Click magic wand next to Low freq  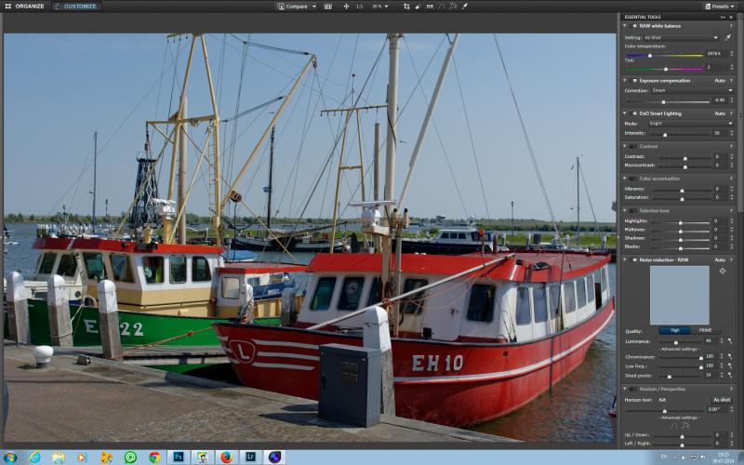click(730, 365)
